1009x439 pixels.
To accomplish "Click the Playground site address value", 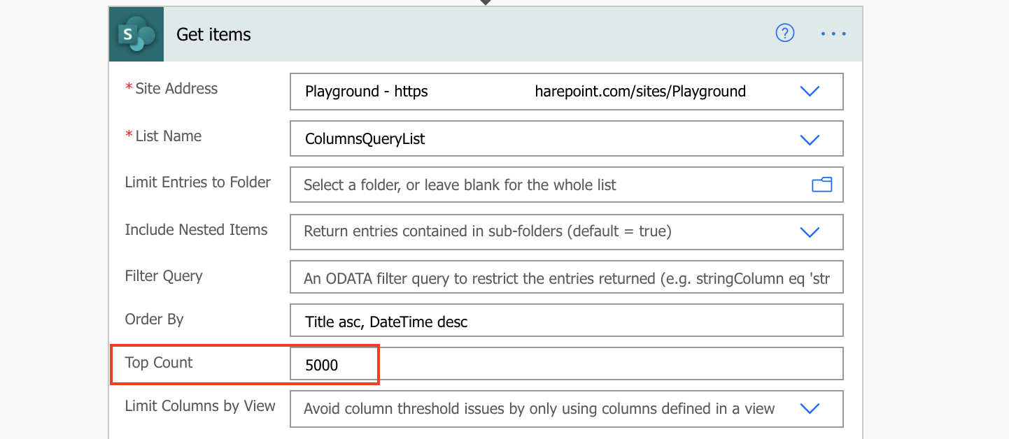I will point(525,92).
